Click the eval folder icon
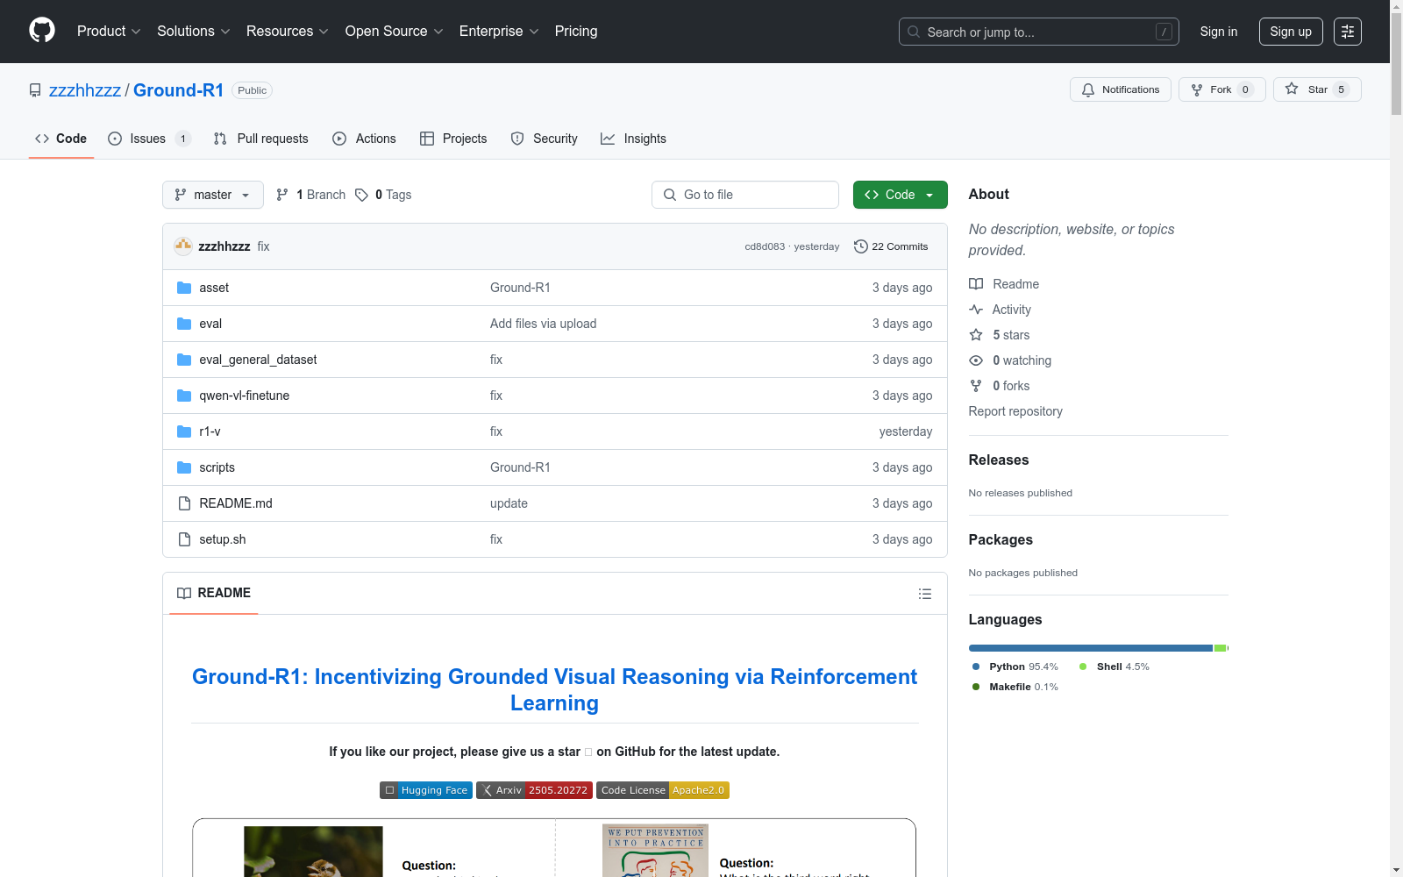1403x877 pixels. click(x=184, y=324)
